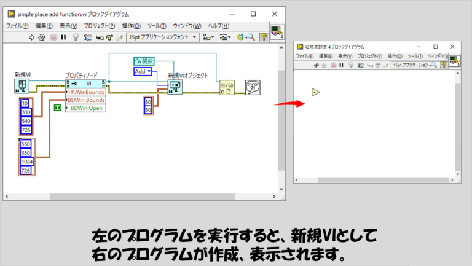This screenshot has height=266, width=472.
Task: Toggle Highlight Execution lightbulb in left window
Action: (x=76, y=37)
